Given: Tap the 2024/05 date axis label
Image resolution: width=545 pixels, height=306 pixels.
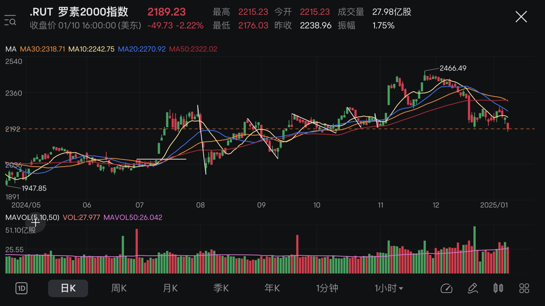Looking at the screenshot, I should (26, 205).
